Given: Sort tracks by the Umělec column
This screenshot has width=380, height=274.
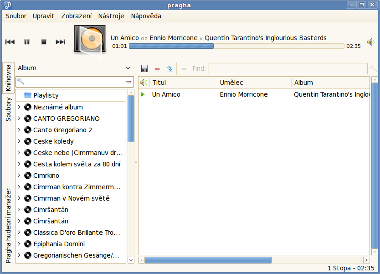Looking at the screenshot, I should [253, 83].
